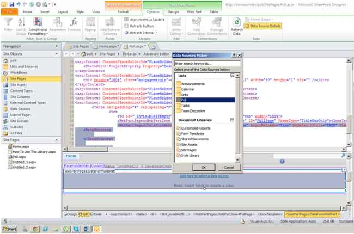
Task: Collapse Lists group in picker
Action: coord(233,75)
